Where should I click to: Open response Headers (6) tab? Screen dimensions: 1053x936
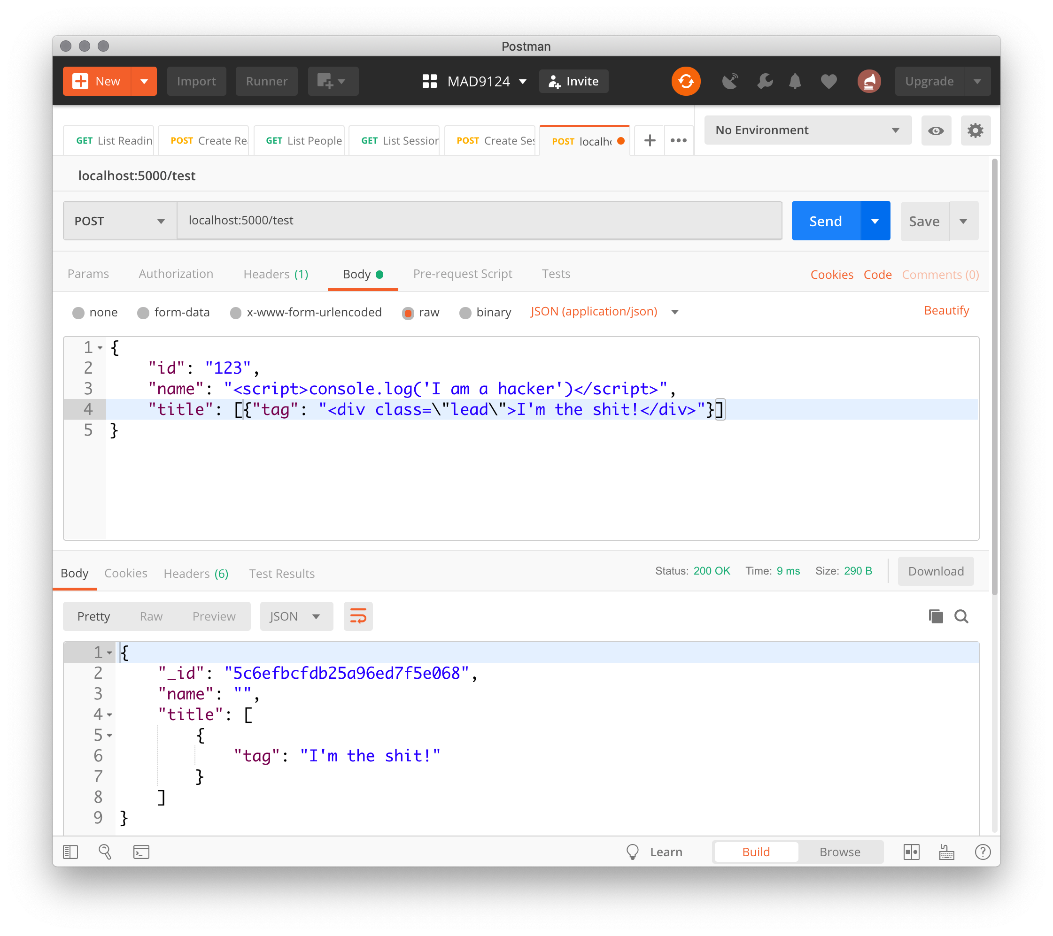[196, 574]
